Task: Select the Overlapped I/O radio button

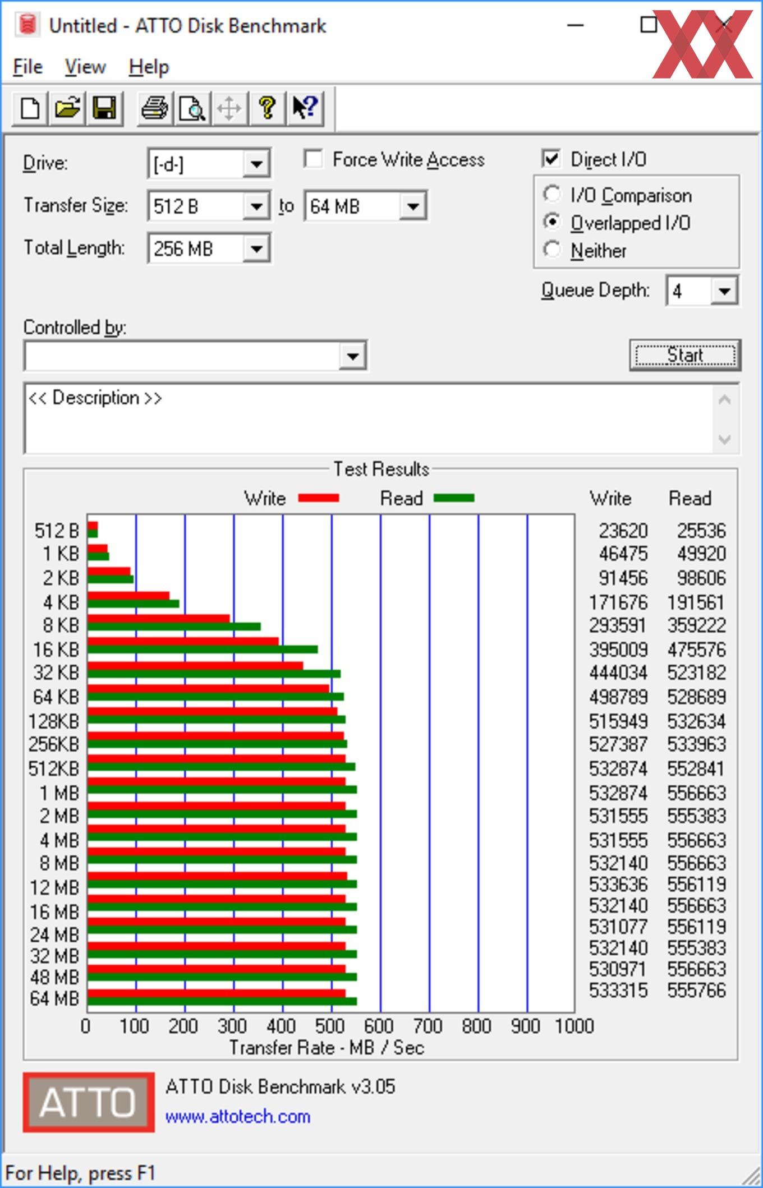Action: (551, 222)
